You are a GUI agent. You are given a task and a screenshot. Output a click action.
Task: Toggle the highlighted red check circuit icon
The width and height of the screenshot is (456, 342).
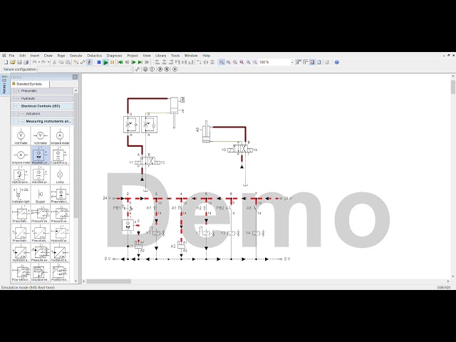pyautogui.click(x=89, y=62)
